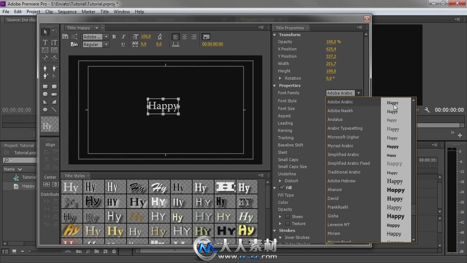This screenshot has width=467, height=263.
Task: Select the Line tool
Action: (x=54, y=110)
